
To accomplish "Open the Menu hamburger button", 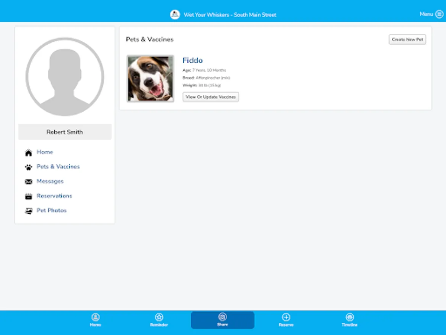I will 439,14.
